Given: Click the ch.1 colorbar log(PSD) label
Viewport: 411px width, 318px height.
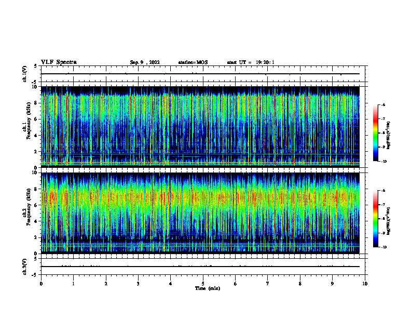Looking at the screenshot, I should tap(389, 135).
